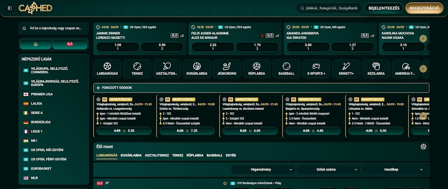The image size is (448, 189).
Task: Toggle the sidebar collapse icon next to the logo
Action: (10, 8)
